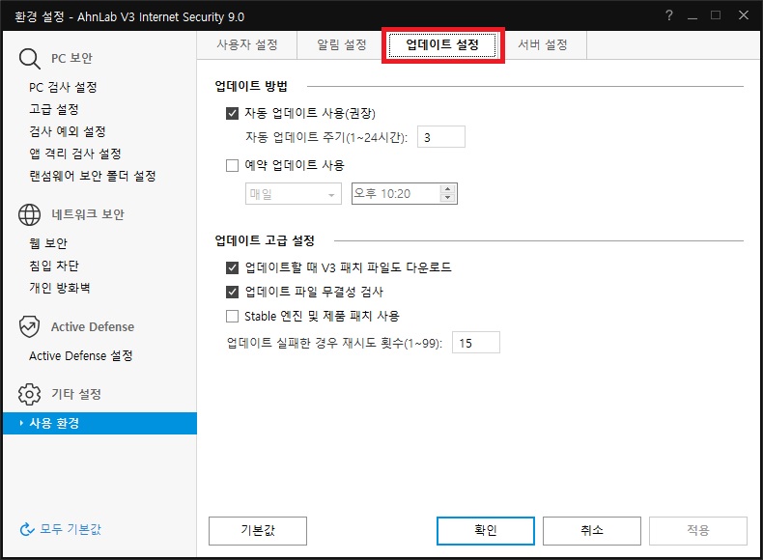This screenshot has height=560, width=763.
Task: Click the 기본값 button
Action: click(x=258, y=530)
